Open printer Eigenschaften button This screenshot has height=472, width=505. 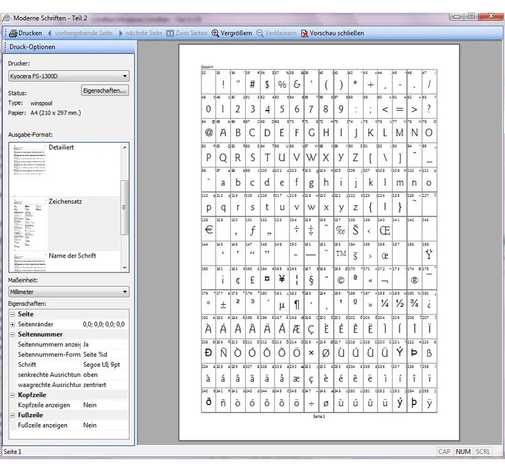104,90
